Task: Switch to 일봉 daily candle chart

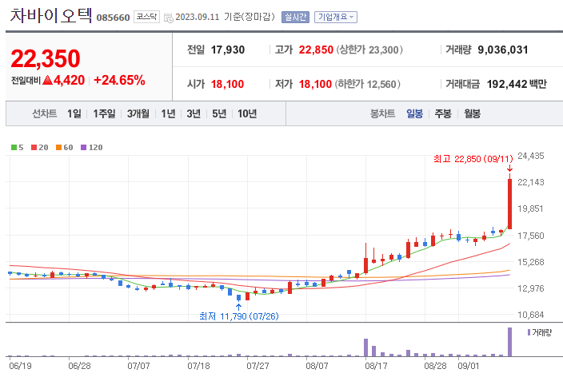Action: 414,113
